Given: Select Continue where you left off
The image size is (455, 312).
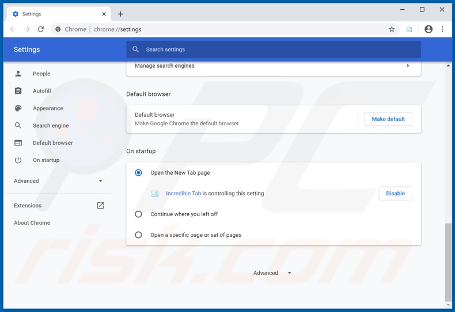Looking at the screenshot, I should tap(138, 214).
